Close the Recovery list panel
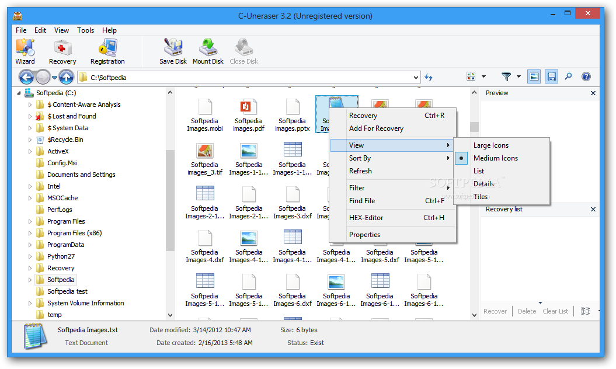Image resolution: width=616 pixels, height=369 pixels. (x=593, y=210)
